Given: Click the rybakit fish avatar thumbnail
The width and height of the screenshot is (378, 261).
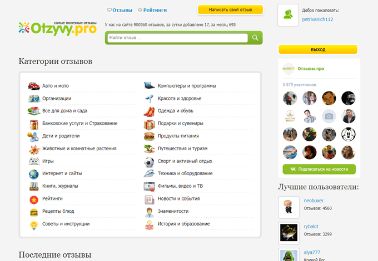Looking at the screenshot, I should [x=289, y=233].
